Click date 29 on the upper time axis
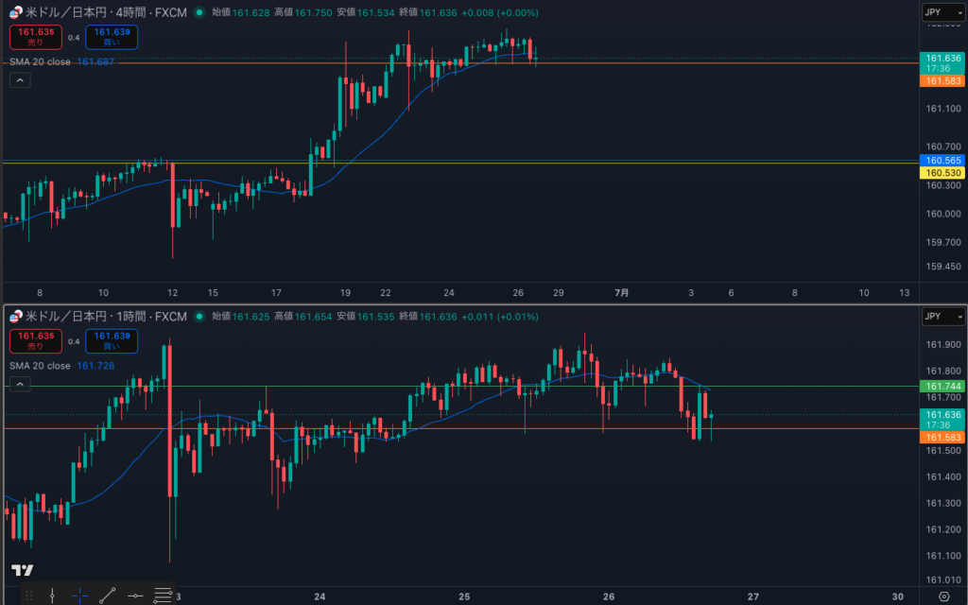Image resolution: width=968 pixels, height=605 pixels. pyautogui.click(x=559, y=293)
